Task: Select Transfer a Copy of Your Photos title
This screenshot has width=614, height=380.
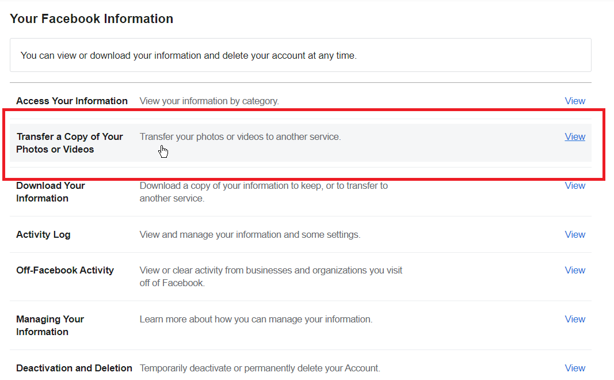Action: coord(69,143)
